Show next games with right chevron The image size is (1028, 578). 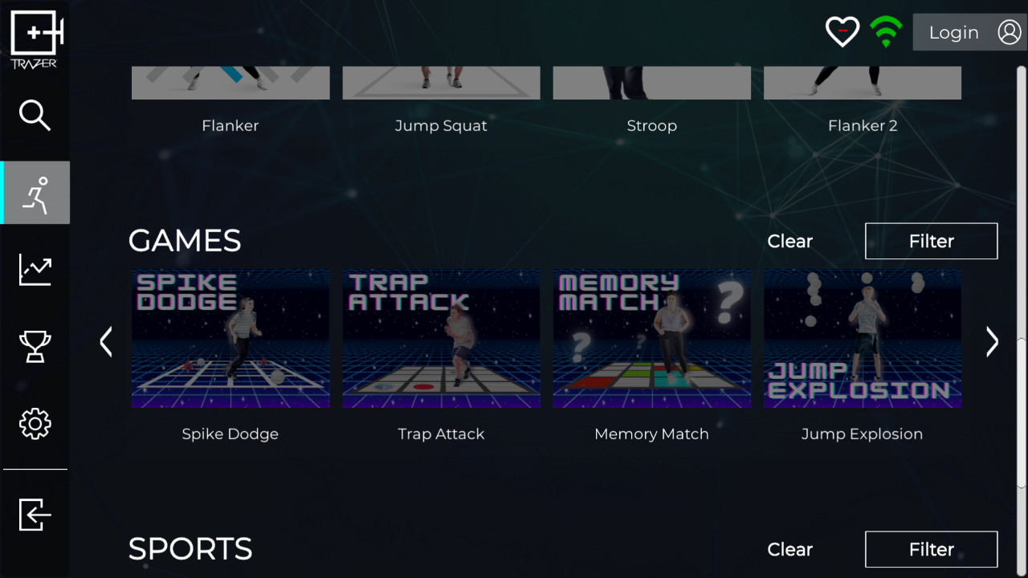click(x=992, y=341)
